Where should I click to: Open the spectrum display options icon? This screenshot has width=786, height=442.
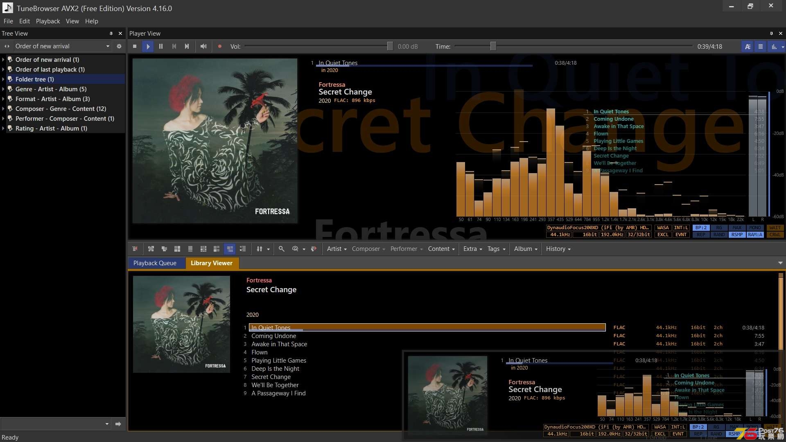click(774, 47)
